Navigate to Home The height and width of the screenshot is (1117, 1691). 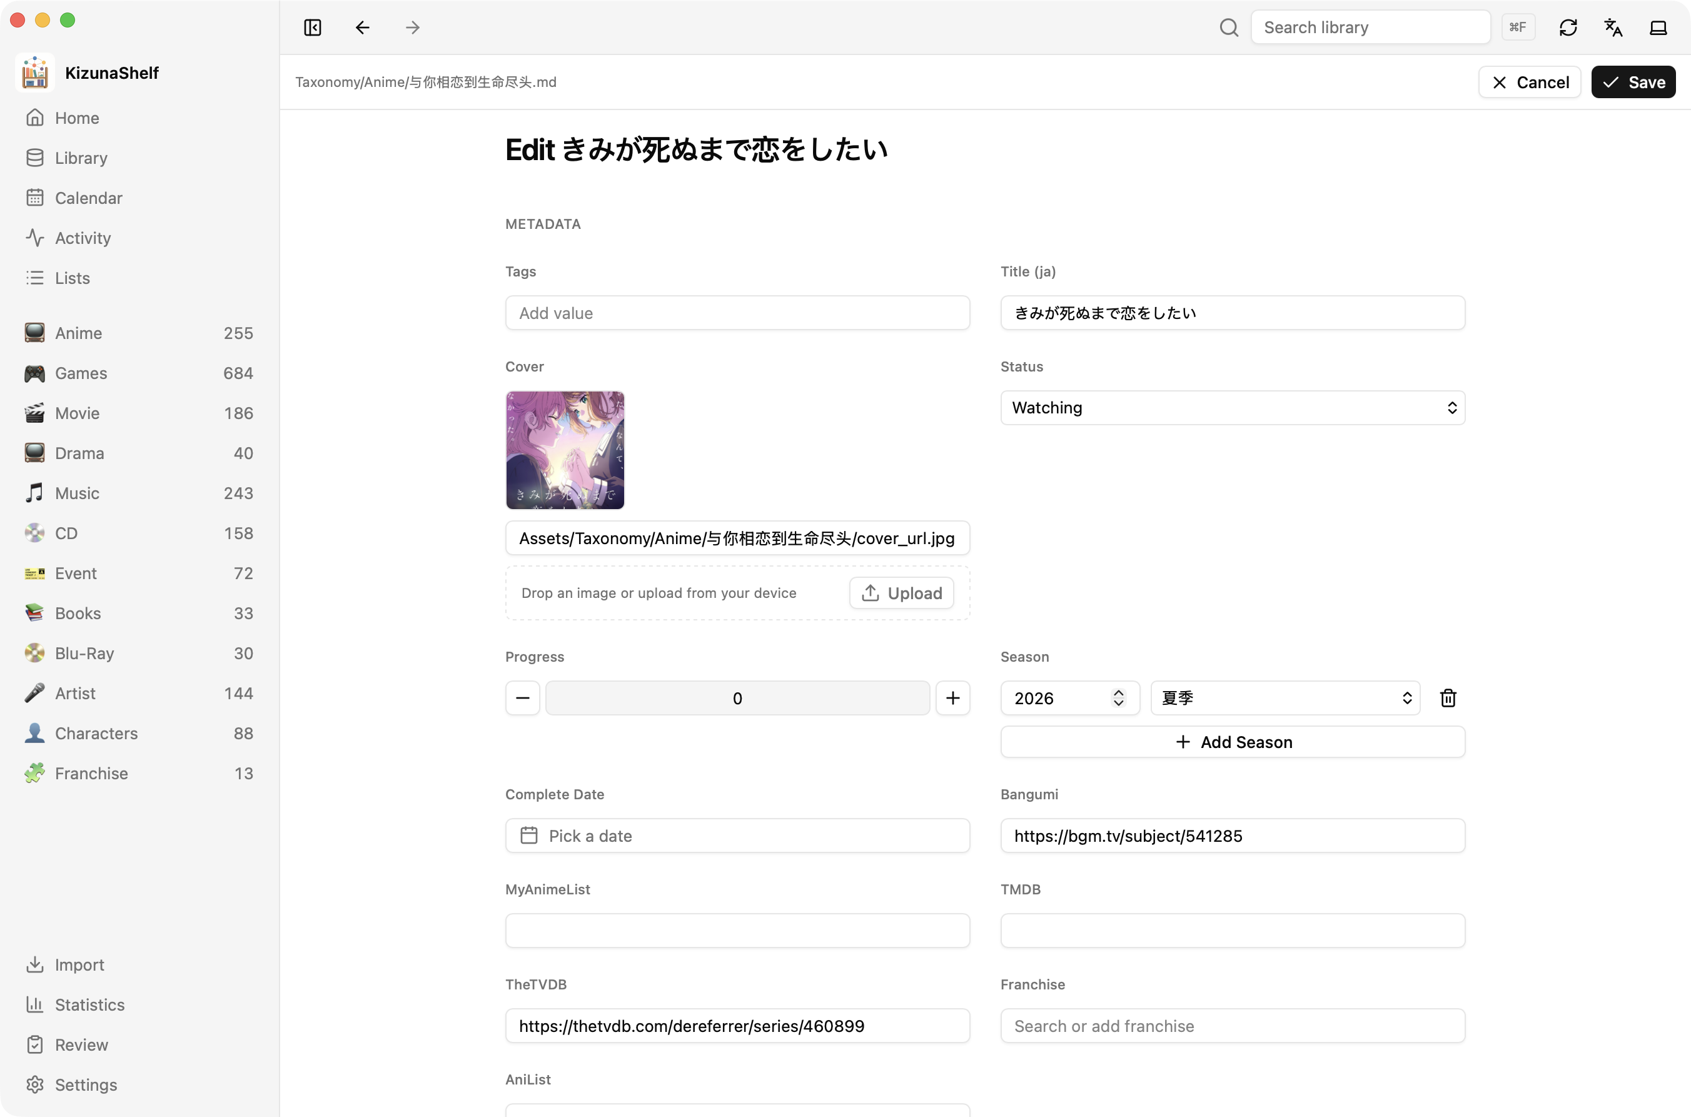(139, 118)
